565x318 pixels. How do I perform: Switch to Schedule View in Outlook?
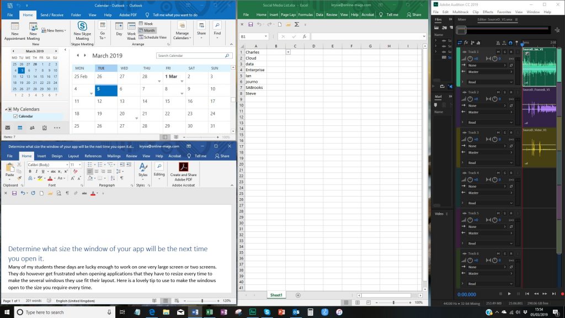(153, 37)
